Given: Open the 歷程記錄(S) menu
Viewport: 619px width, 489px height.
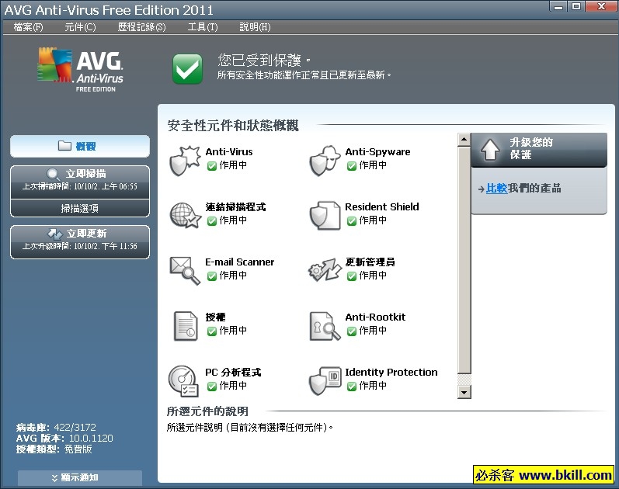Looking at the screenshot, I should [142, 27].
